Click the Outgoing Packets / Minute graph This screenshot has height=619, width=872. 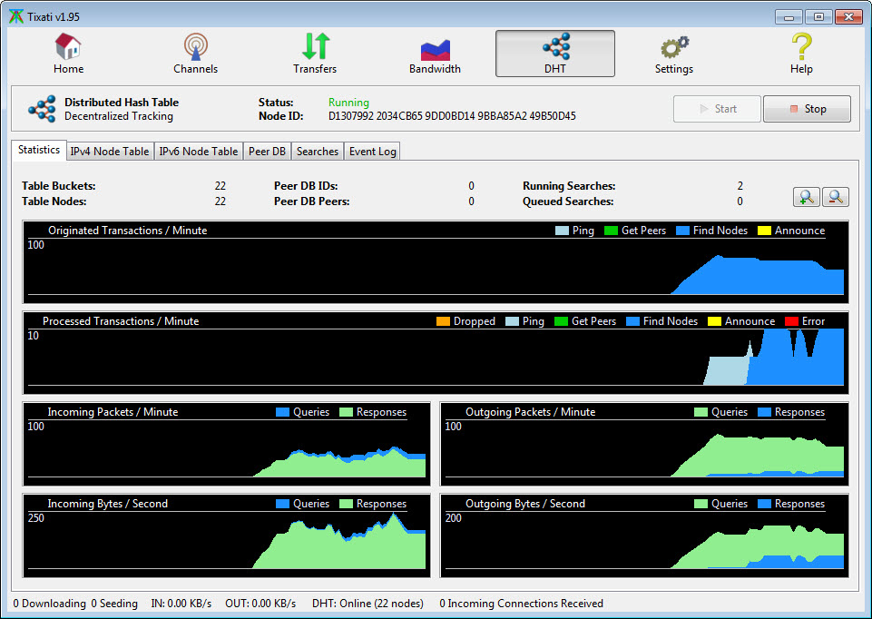644,444
